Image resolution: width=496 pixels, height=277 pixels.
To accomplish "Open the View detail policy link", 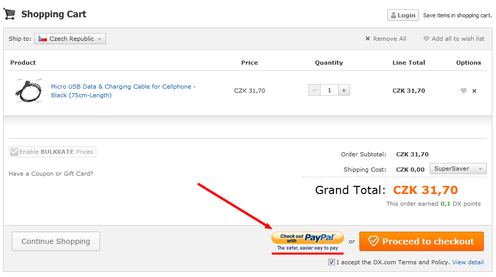I will [x=468, y=262].
